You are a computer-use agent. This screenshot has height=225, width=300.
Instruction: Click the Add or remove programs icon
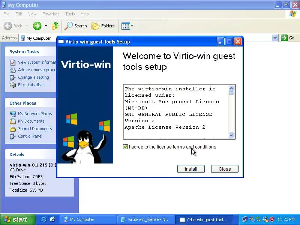click(13, 70)
